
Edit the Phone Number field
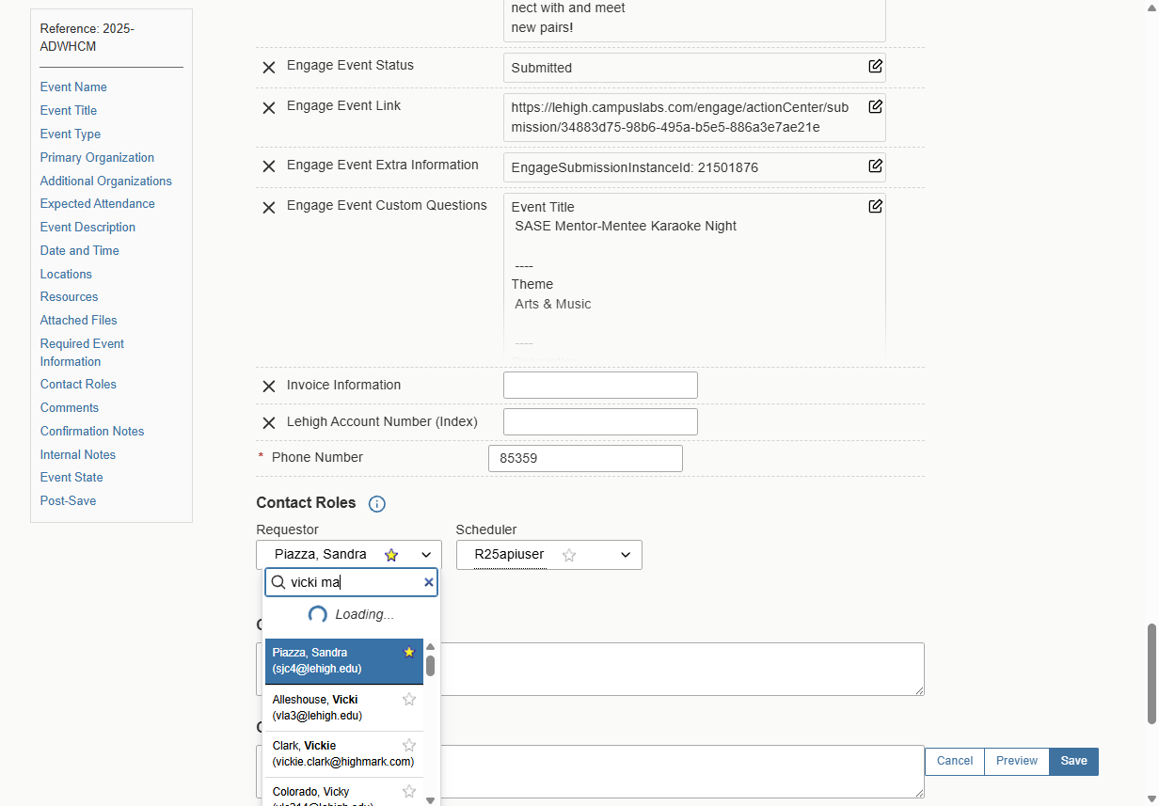pyautogui.click(x=585, y=458)
